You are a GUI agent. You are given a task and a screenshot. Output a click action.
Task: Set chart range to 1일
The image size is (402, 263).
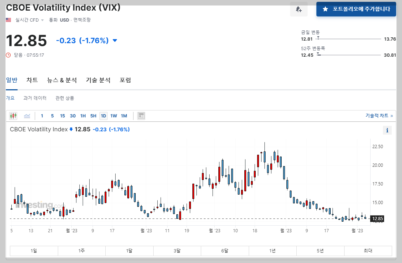point(34,251)
